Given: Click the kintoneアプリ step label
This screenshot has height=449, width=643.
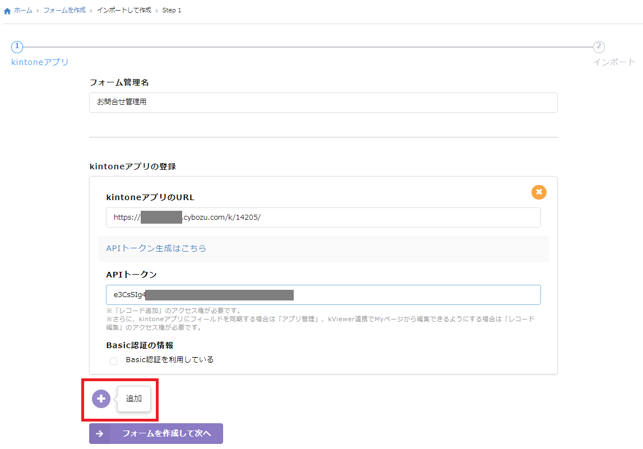Looking at the screenshot, I should pos(40,62).
